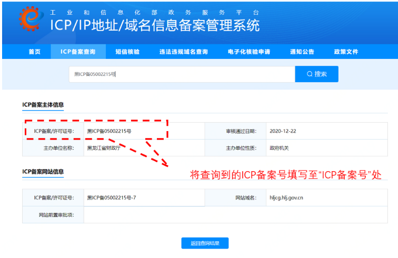View the 政策文件 tab
Viewport: 398px width, 258px height.
[x=346, y=52]
